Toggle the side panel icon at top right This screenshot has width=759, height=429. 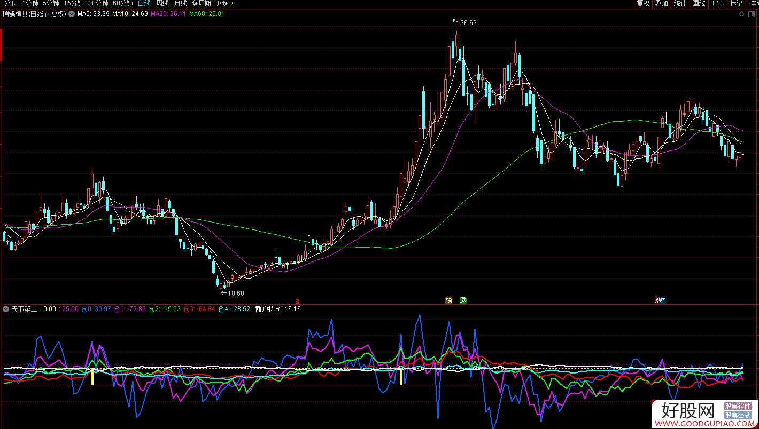coord(751,14)
